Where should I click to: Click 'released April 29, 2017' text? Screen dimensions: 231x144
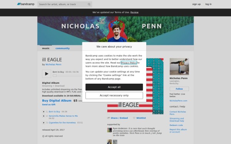53,130
